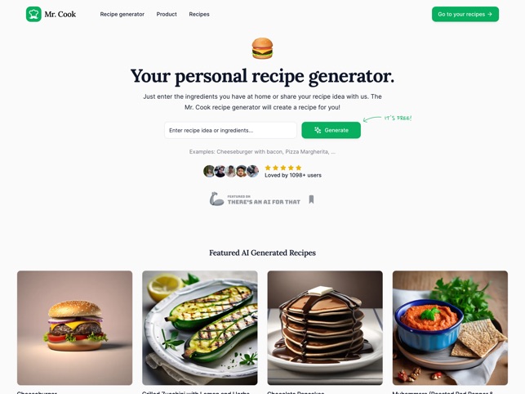Open the Recipe generator menu item
Image resolution: width=525 pixels, height=394 pixels.
click(x=122, y=14)
